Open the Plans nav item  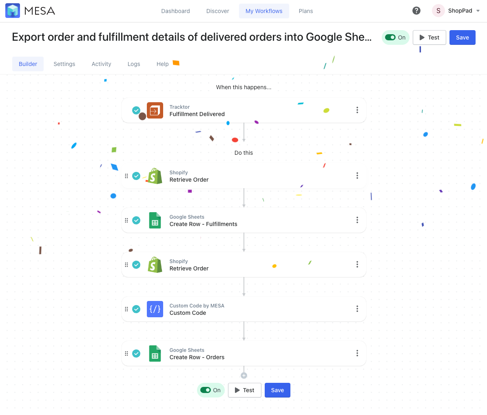coord(305,11)
